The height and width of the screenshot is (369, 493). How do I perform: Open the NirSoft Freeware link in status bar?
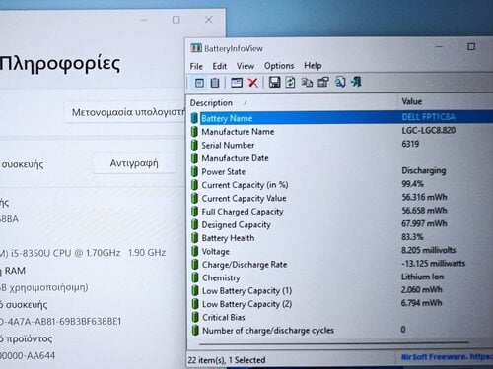point(447,357)
